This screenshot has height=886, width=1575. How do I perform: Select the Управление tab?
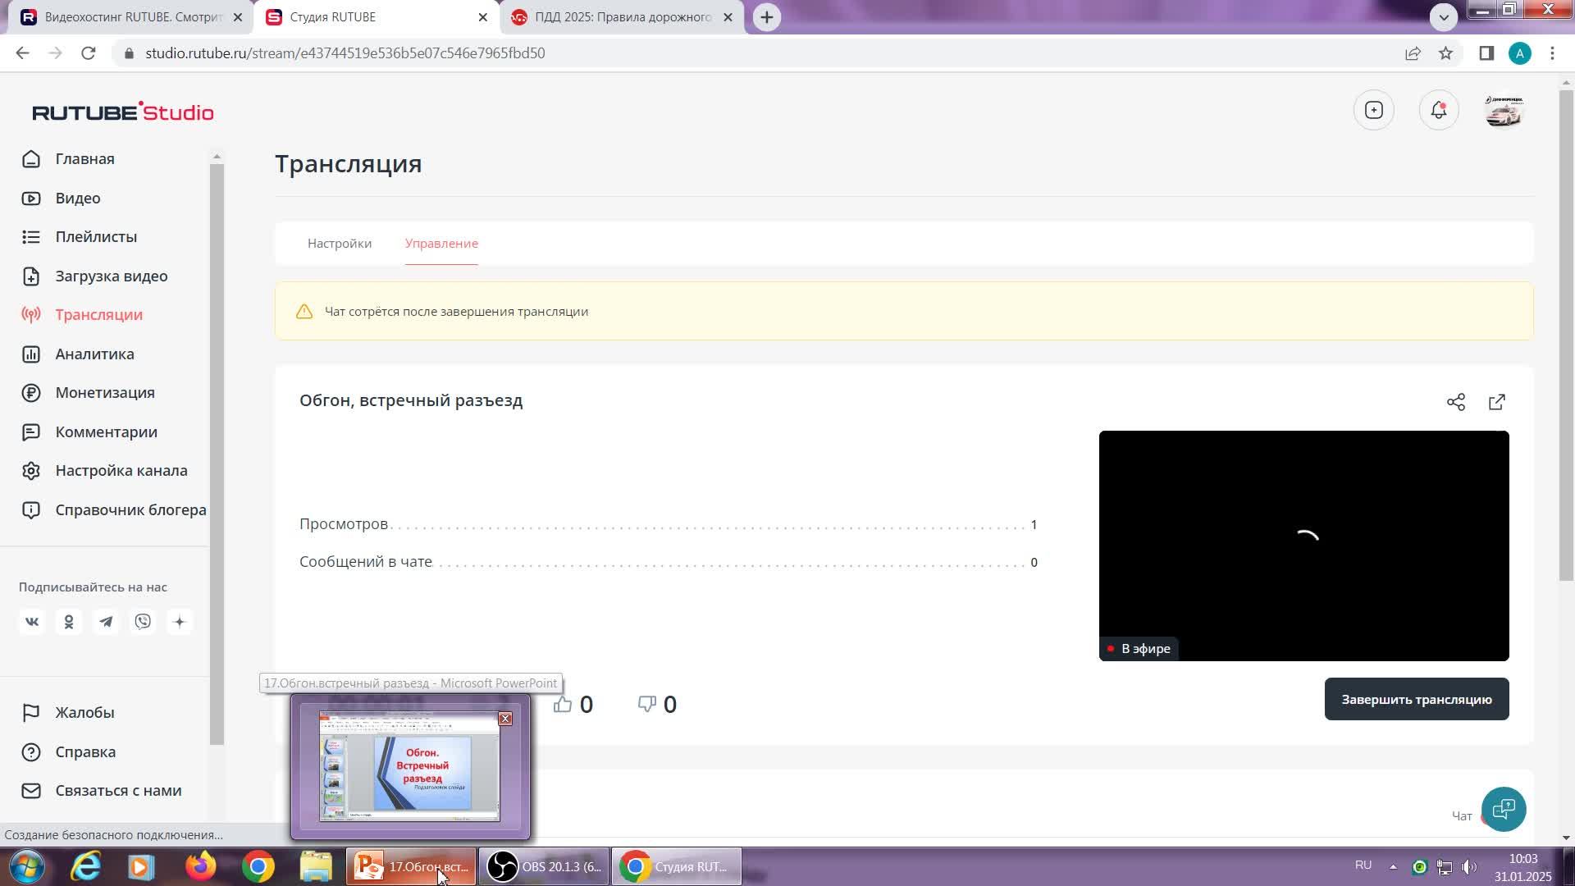(441, 244)
